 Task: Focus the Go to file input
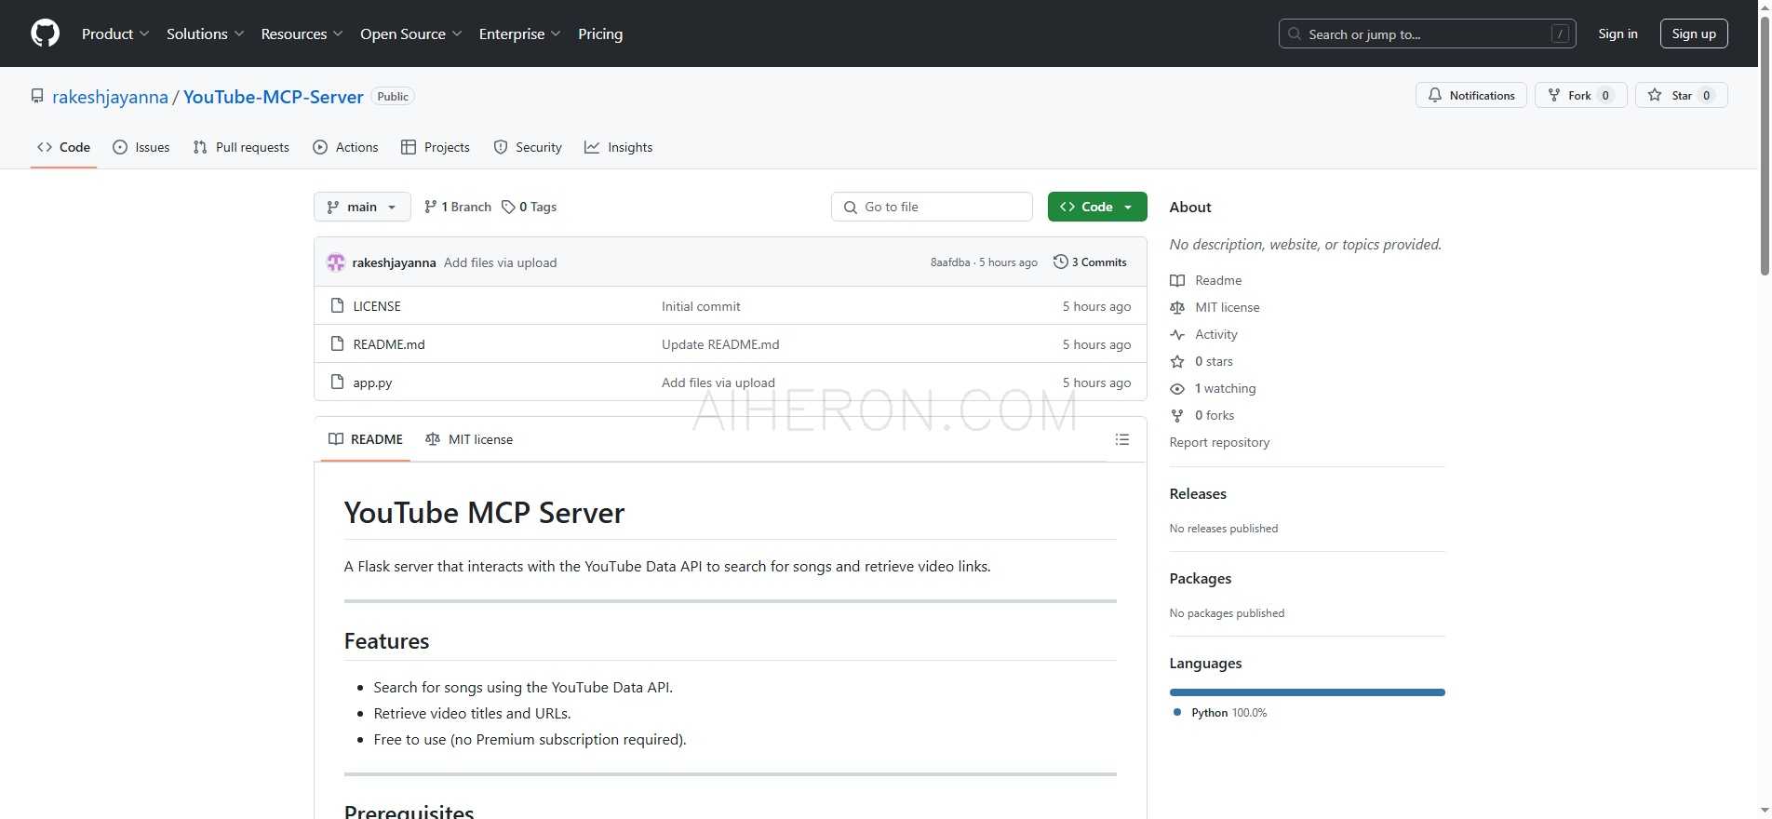click(x=932, y=207)
